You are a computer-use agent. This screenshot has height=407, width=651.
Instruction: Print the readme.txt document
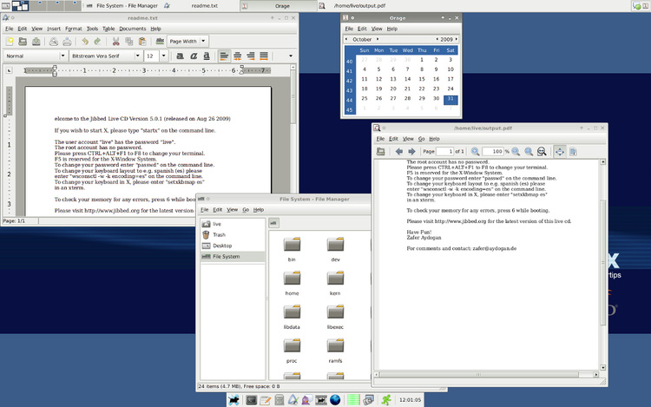[x=67, y=41]
